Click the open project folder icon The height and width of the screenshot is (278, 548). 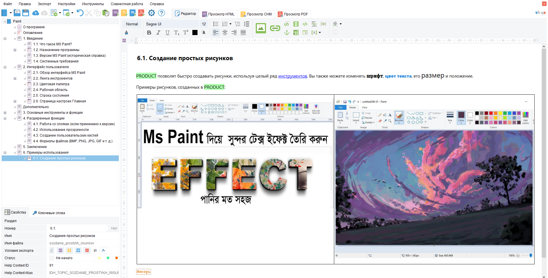(17, 13)
